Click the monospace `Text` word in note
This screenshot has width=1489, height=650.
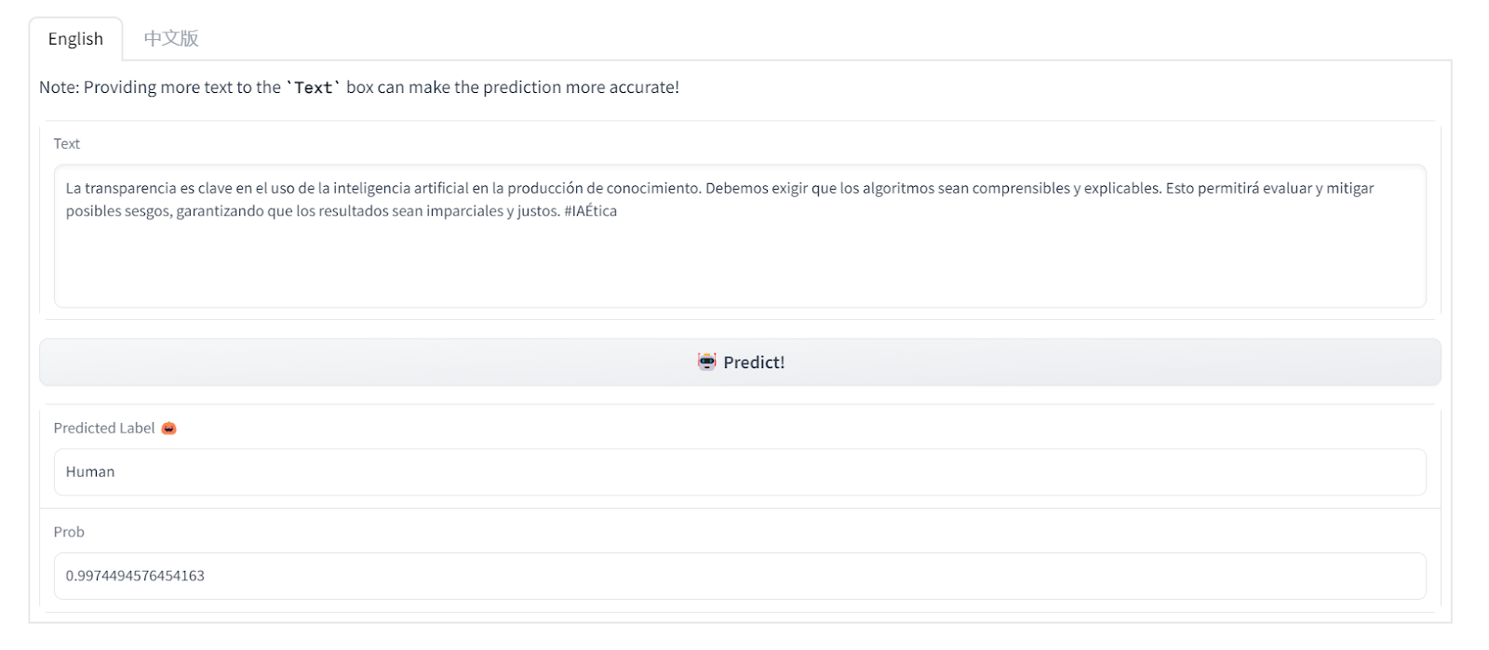pyautogui.click(x=313, y=87)
